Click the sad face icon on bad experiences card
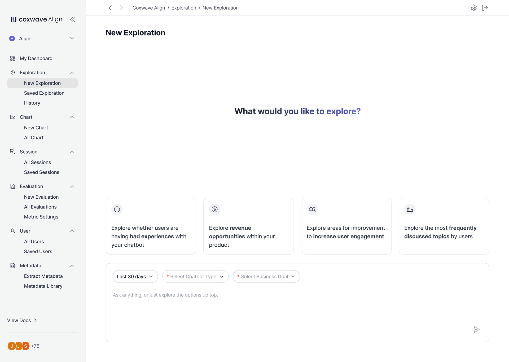Viewport: 509px width, 362px height. (117, 209)
